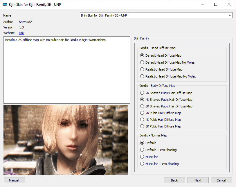The width and height of the screenshot is (236, 187).
Task: Pick 2K Pubic Hair Diffuse Map option
Action: point(161,113)
